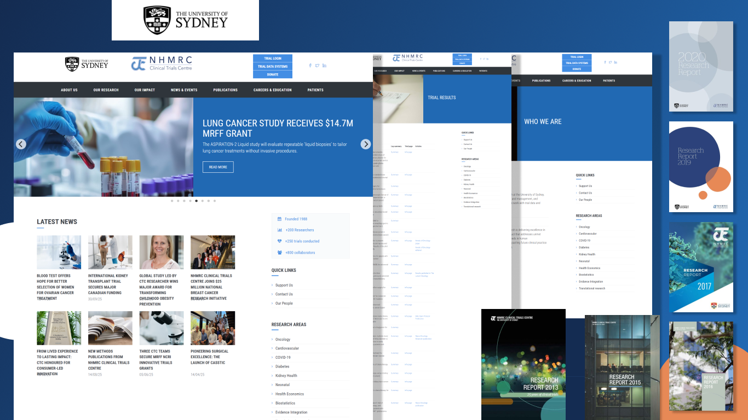Select the first carousel pagination dot
This screenshot has height=420, width=748.
click(x=172, y=201)
